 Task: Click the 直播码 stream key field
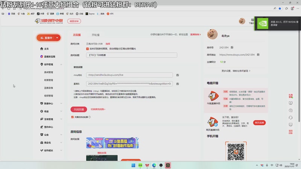[129, 84]
